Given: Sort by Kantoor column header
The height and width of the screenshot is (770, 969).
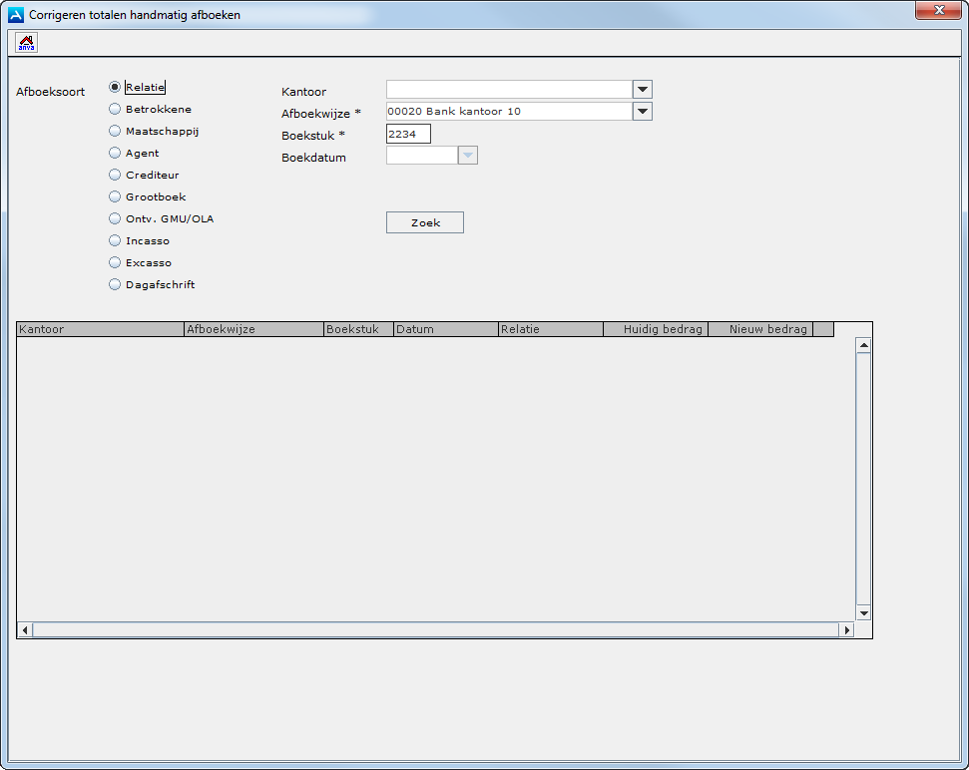Looking at the screenshot, I should (x=100, y=329).
